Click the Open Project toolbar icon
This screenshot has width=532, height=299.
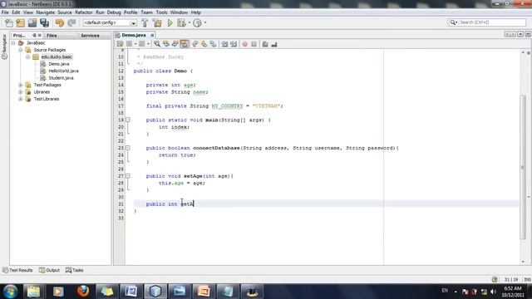pos(32,22)
